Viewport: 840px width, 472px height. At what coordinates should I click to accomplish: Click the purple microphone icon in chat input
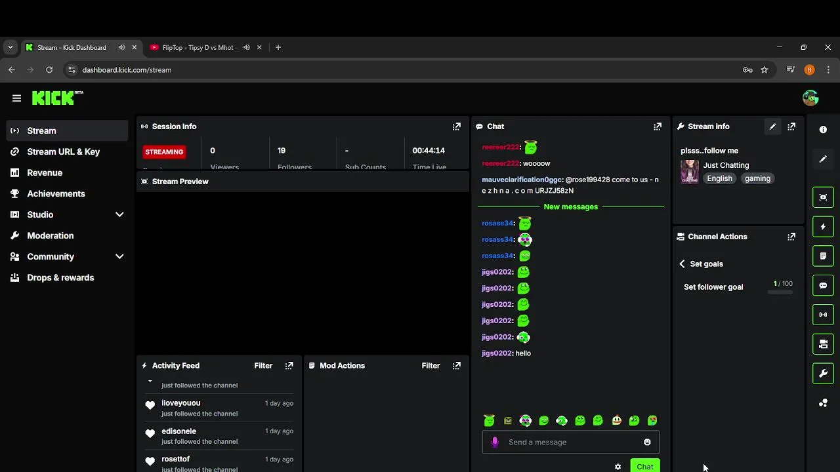coord(495,442)
